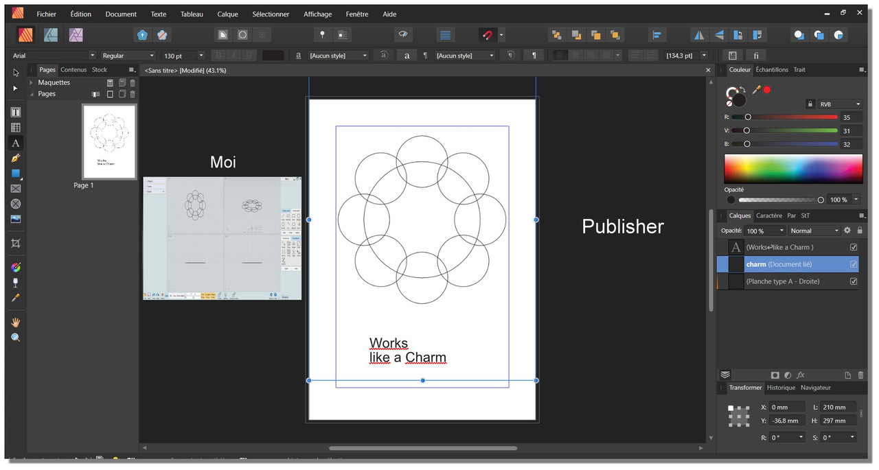879x470 pixels.
Task: Click the baseline grid lines icon
Action: pos(446,34)
